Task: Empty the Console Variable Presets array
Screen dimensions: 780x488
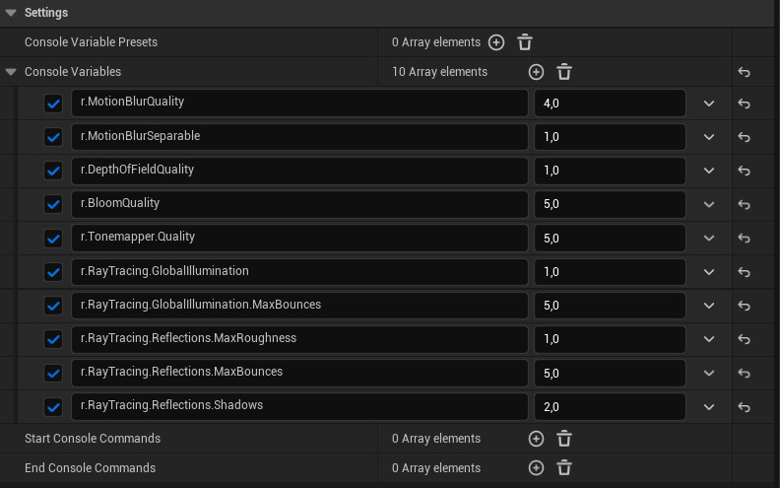Action: [x=525, y=42]
